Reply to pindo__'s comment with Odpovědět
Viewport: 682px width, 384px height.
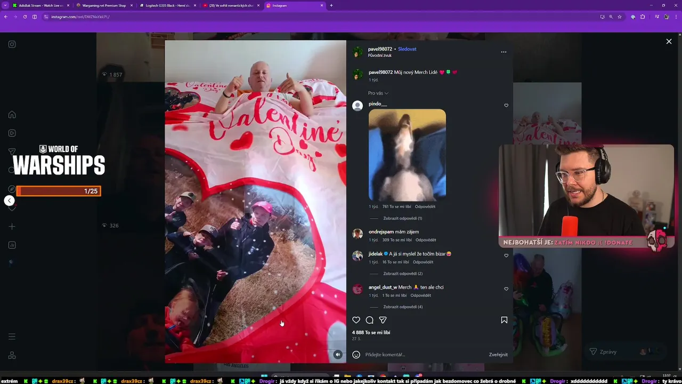pyautogui.click(x=425, y=206)
